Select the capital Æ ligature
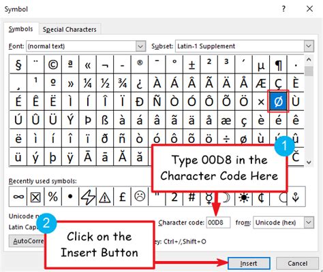323x272 pixels. point(261,83)
